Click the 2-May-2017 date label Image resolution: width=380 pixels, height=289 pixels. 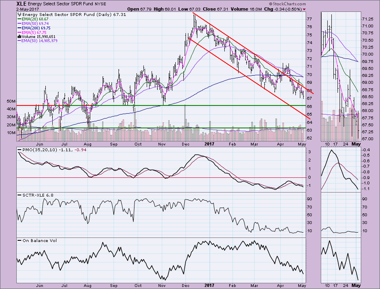(30, 9)
